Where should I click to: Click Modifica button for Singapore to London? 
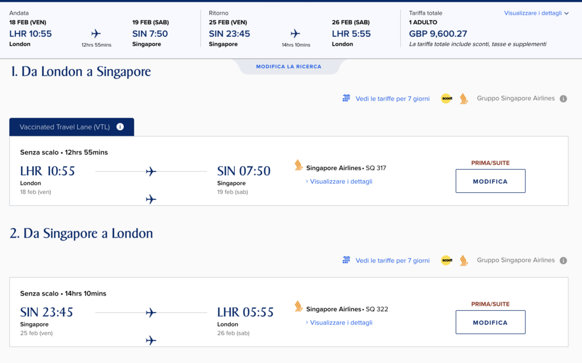coord(490,322)
